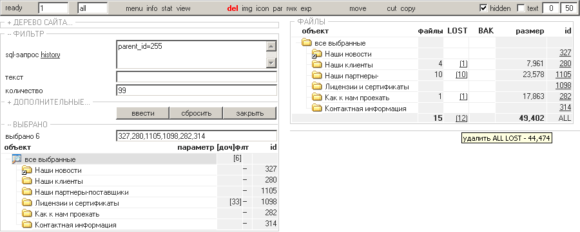Click the sql query text area
580x232 pixels.
tap(191, 55)
